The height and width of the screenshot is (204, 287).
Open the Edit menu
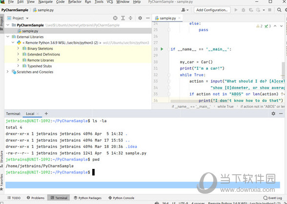pos(20,2)
